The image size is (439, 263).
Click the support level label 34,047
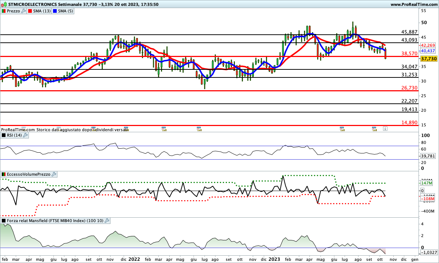pyautogui.click(x=409, y=66)
